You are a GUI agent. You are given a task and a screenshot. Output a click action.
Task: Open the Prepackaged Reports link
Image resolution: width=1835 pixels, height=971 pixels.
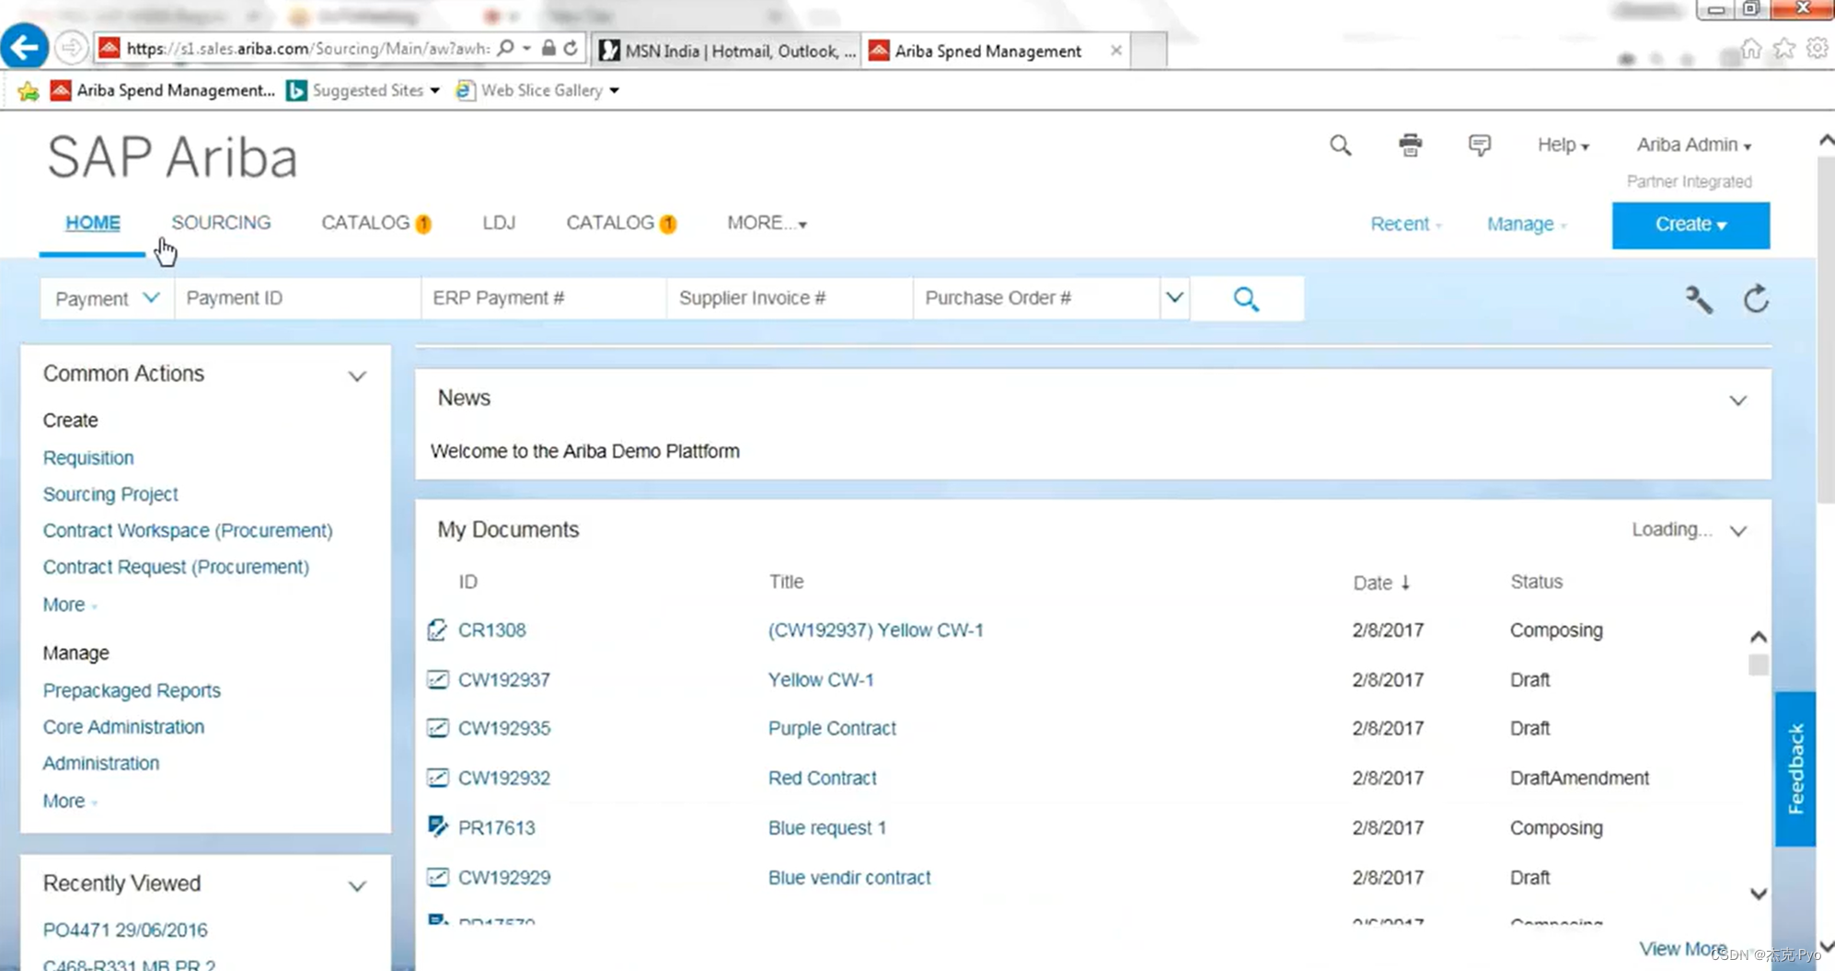coord(132,691)
